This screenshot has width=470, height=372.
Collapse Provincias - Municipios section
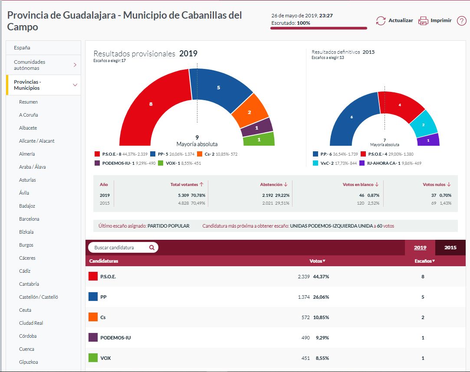tap(75, 85)
